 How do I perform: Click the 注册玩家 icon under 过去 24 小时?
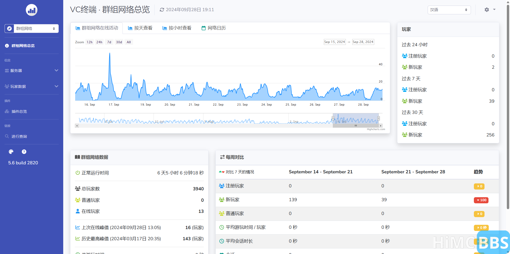click(405, 56)
